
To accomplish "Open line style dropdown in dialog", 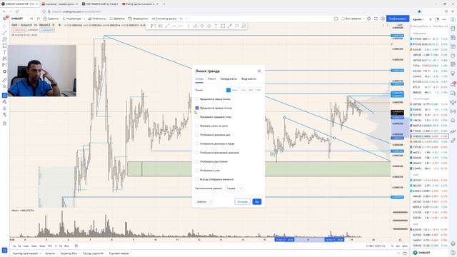I will point(243,90).
